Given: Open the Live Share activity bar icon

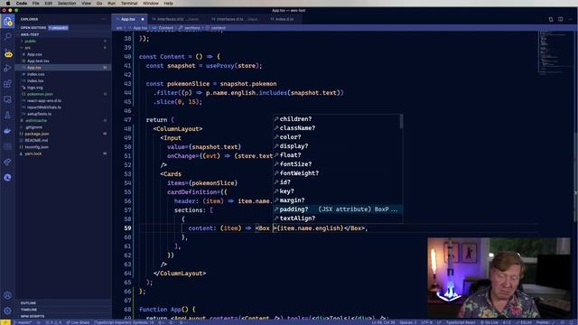Looking at the screenshot, I should click(x=7, y=162).
